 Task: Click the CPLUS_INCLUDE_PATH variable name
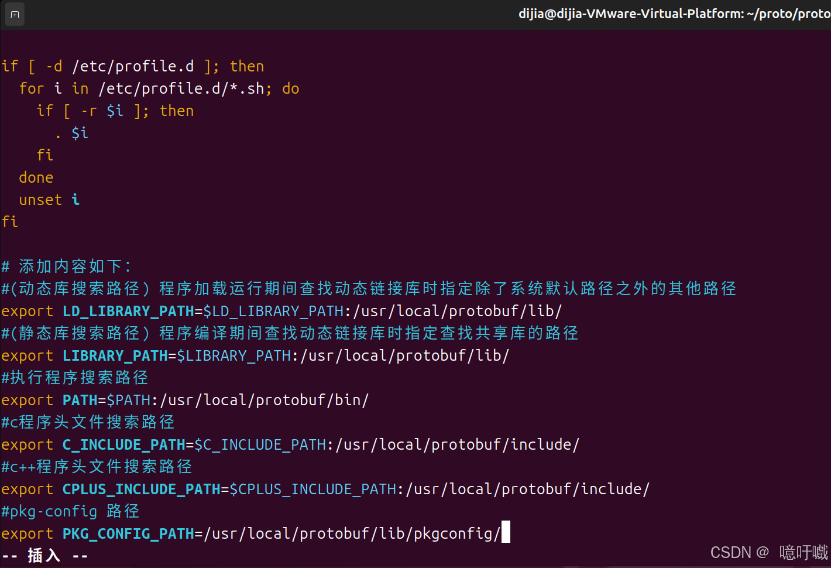coord(142,489)
